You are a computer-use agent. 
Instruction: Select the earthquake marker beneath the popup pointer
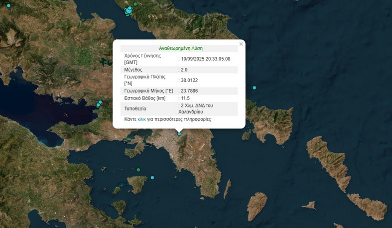[179, 133]
